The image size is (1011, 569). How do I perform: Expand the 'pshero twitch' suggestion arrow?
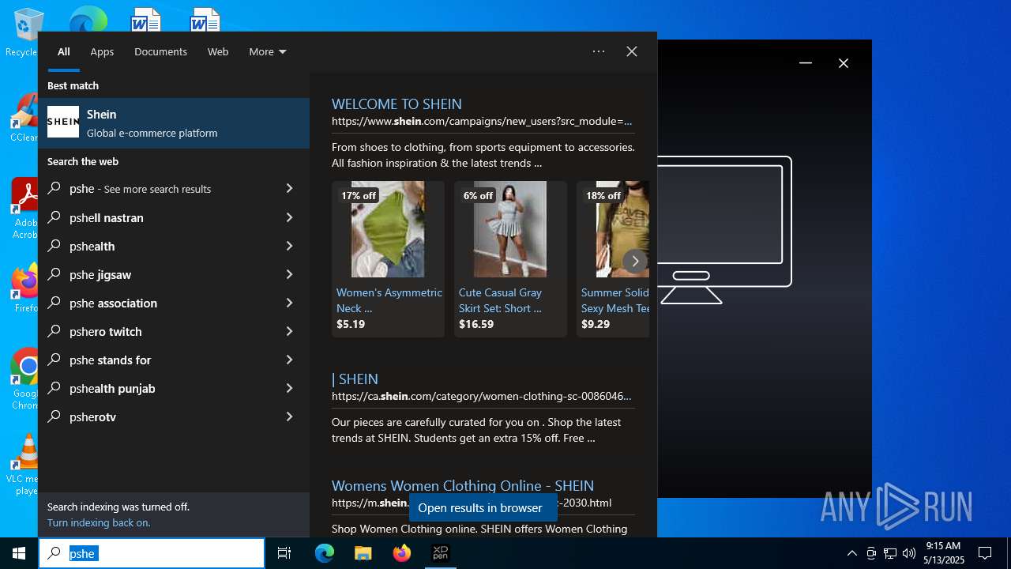[x=289, y=331]
